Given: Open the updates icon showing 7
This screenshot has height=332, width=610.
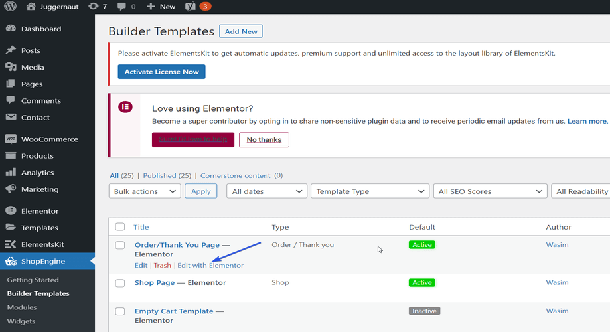Looking at the screenshot, I should tap(93, 6).
